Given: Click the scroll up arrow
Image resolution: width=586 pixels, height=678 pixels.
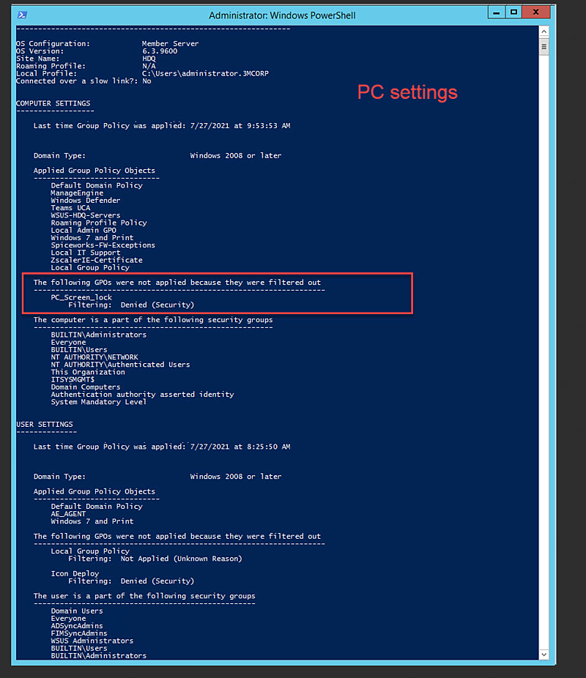Looking at the screenshot, I should [543, 32].
